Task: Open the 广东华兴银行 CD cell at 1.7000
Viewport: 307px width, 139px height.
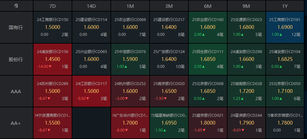Action: (x=130, y=123)
